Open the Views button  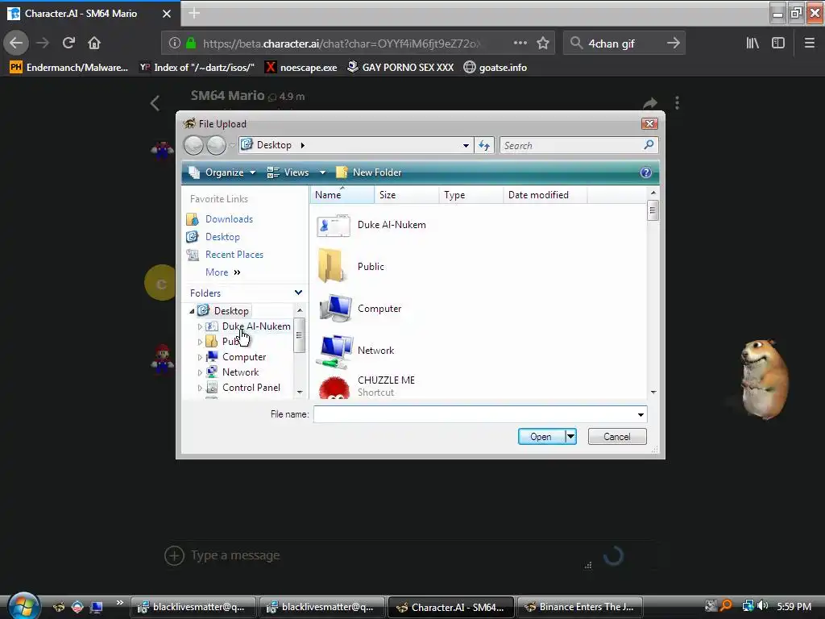[288, 172]
